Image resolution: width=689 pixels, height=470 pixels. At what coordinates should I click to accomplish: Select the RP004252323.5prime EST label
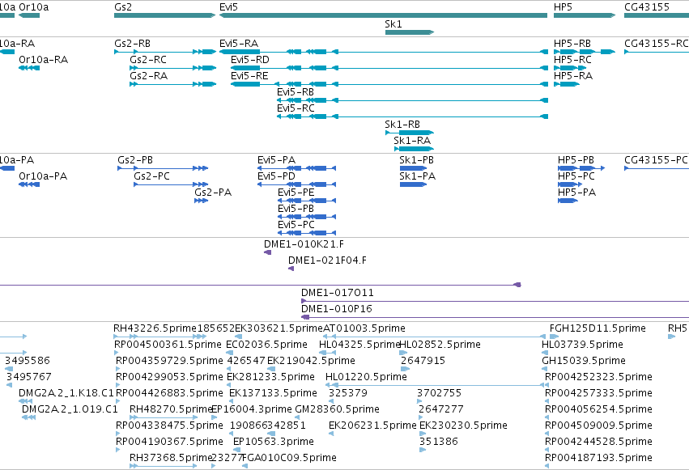pos(598,378)
